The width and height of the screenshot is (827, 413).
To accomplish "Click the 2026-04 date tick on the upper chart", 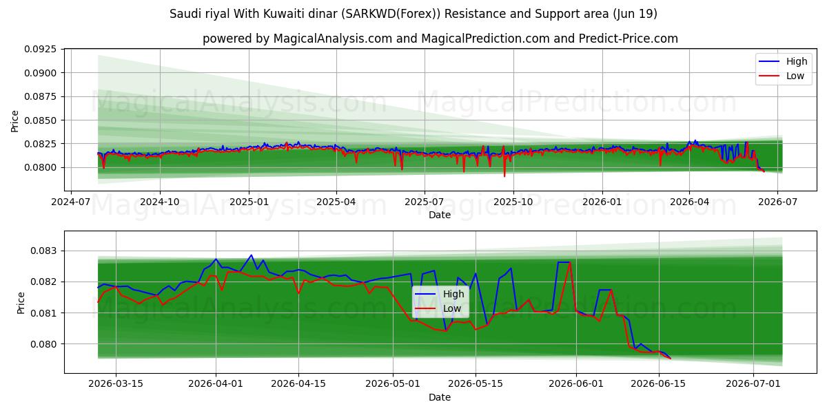I will click(689, 202).
